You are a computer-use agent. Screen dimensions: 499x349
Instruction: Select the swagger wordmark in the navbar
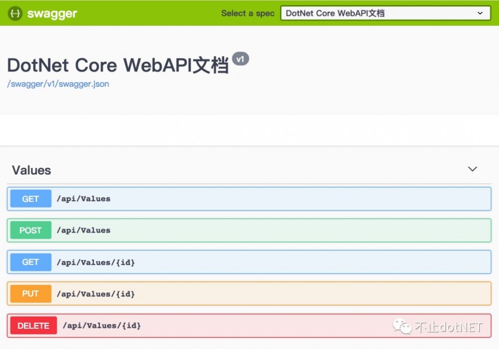click(x=52, y=13)
